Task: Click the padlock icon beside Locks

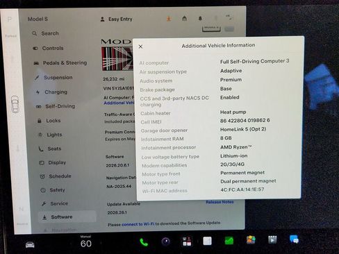Action: pyautogui.click(x=40, y=121)
